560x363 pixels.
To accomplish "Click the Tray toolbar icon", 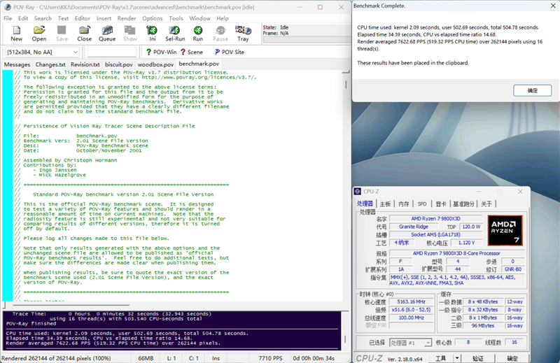I will [x=242, y=34].
